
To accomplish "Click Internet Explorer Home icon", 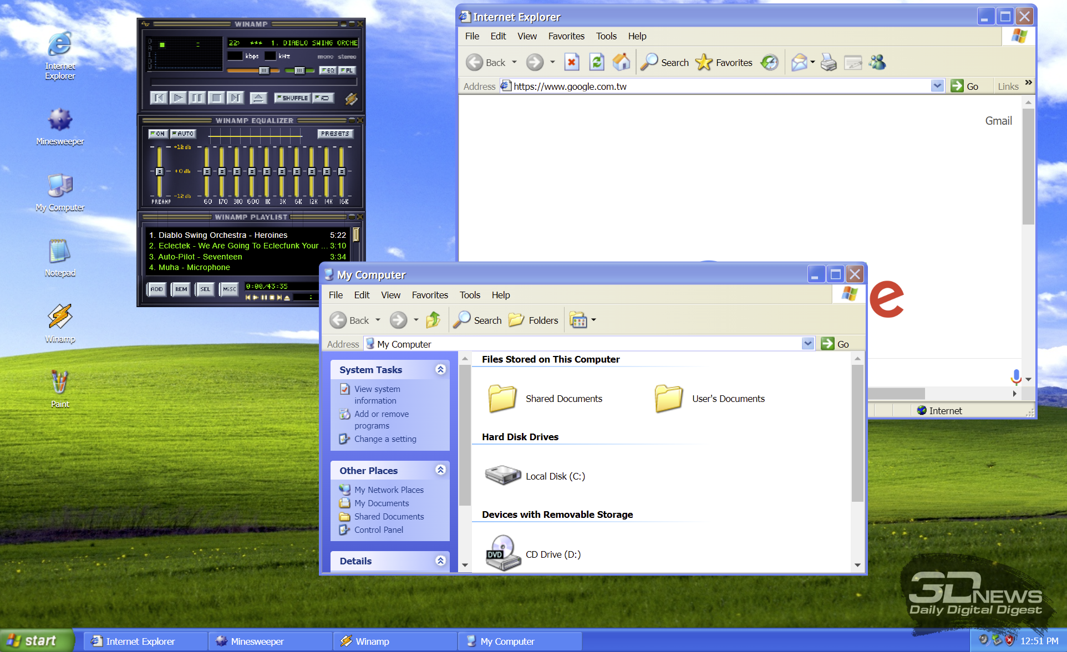I will 621,62.
